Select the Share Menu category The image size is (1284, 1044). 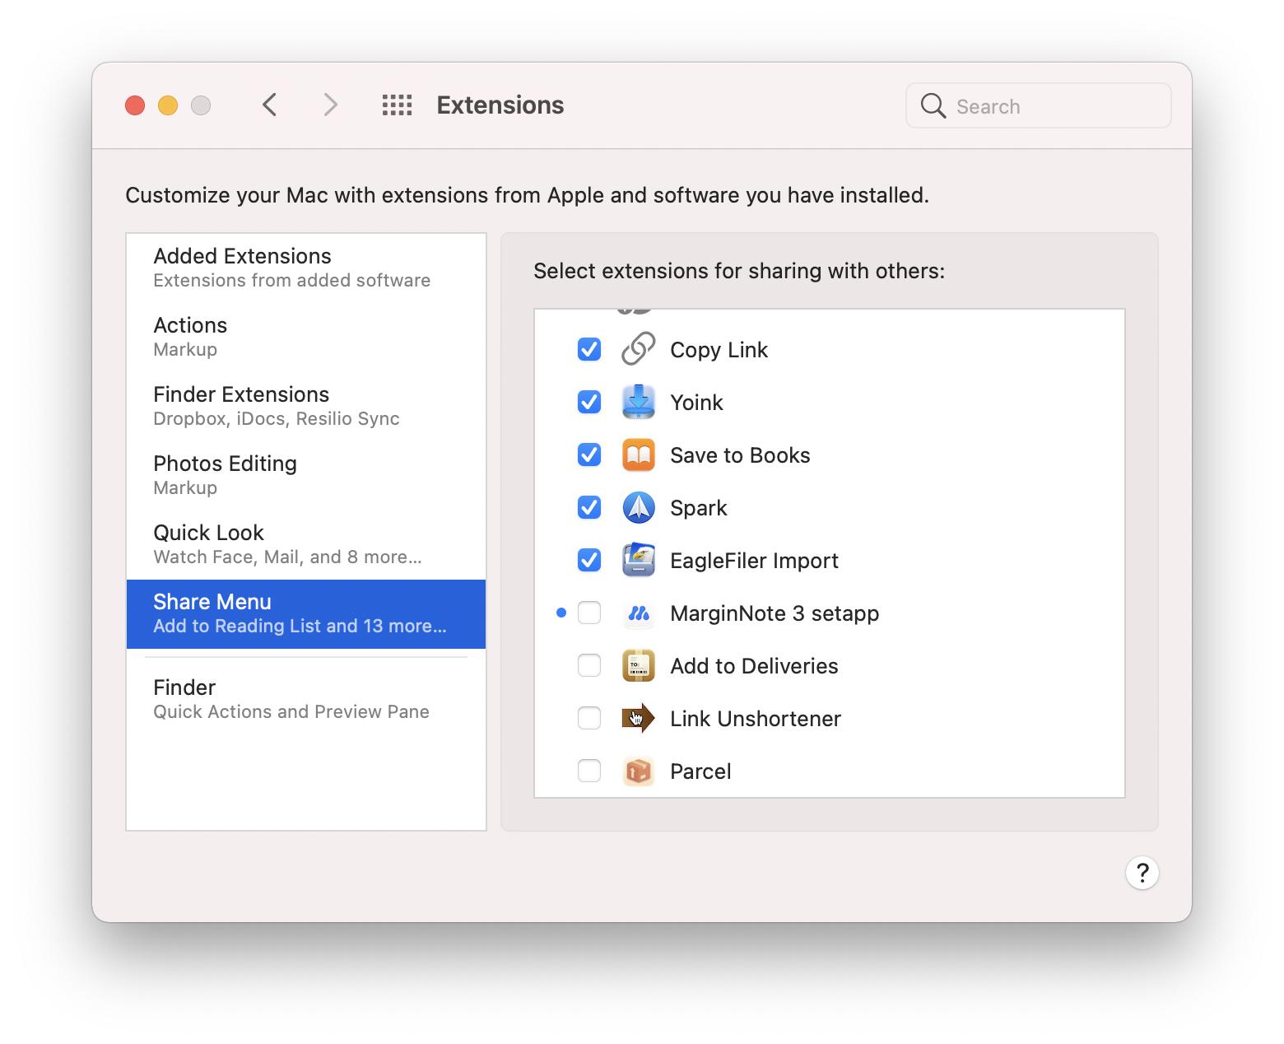tap(306, 614)
